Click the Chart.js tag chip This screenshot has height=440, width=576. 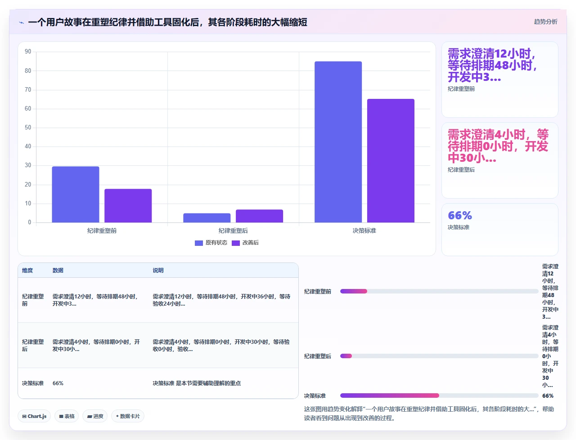[34, 416]
